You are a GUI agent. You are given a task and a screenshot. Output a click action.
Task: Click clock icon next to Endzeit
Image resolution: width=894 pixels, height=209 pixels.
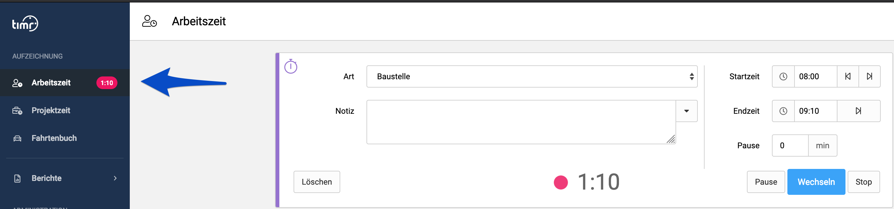coord(783,111)
